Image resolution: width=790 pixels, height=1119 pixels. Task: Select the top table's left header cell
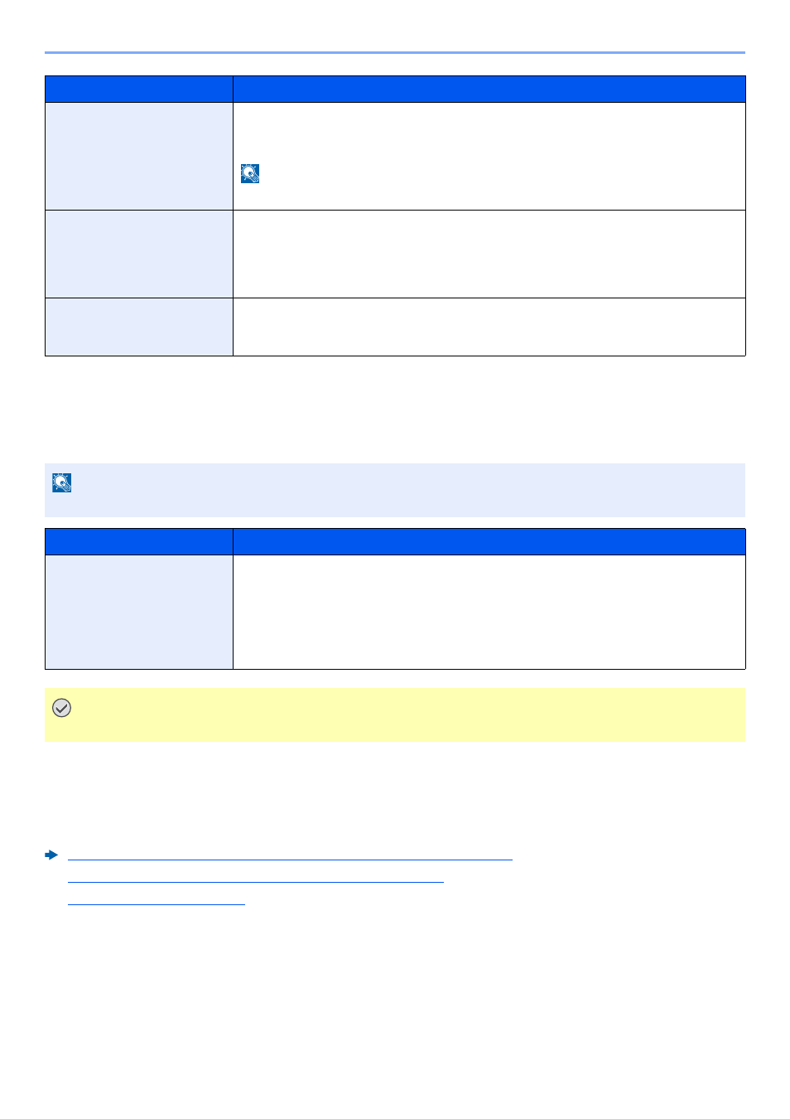point(139,90)
